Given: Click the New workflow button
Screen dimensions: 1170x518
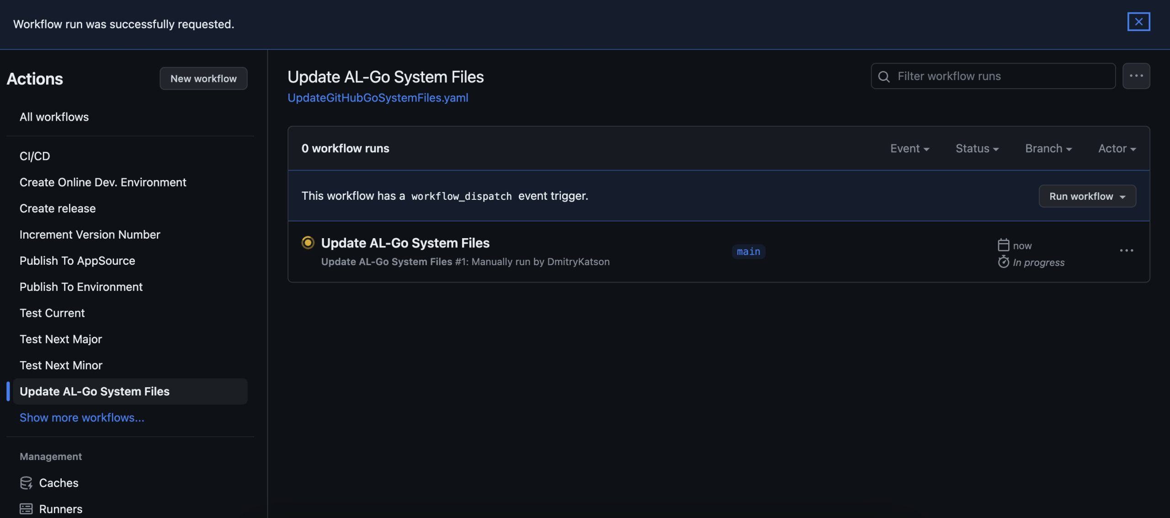Looking at the screenshot, I should [x=203, y=79].
